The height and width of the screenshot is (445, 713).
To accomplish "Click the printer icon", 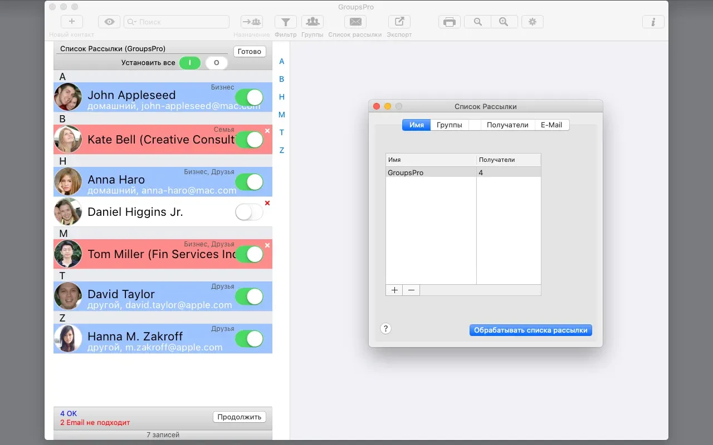I will (450, 22).
